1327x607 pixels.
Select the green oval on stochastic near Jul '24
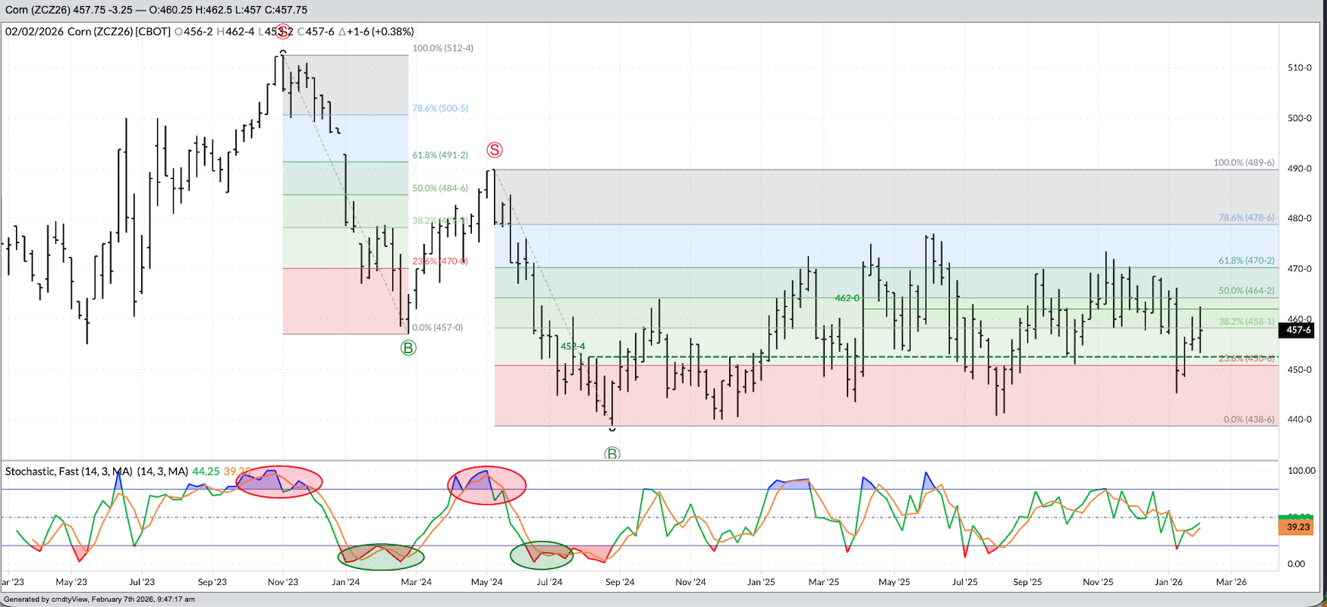(541, 555)
